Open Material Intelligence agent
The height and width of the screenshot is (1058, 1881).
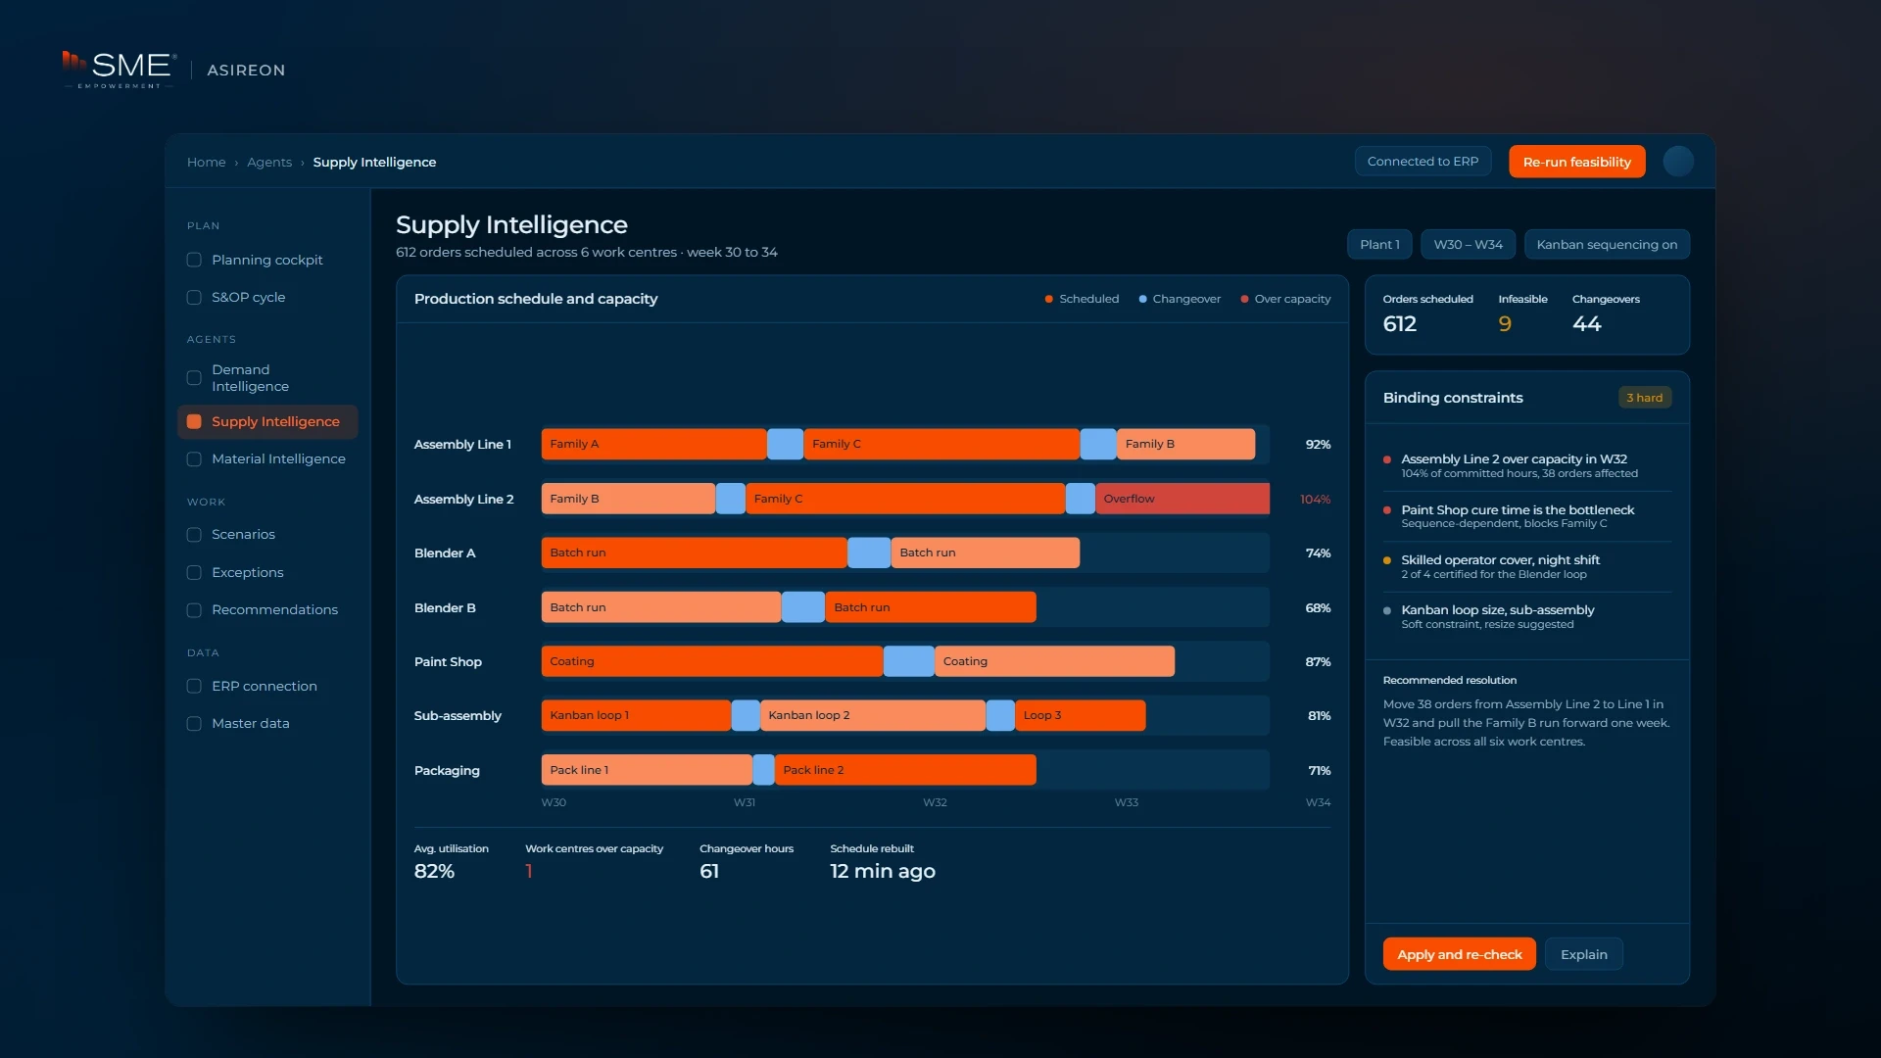tap(267, 458)
